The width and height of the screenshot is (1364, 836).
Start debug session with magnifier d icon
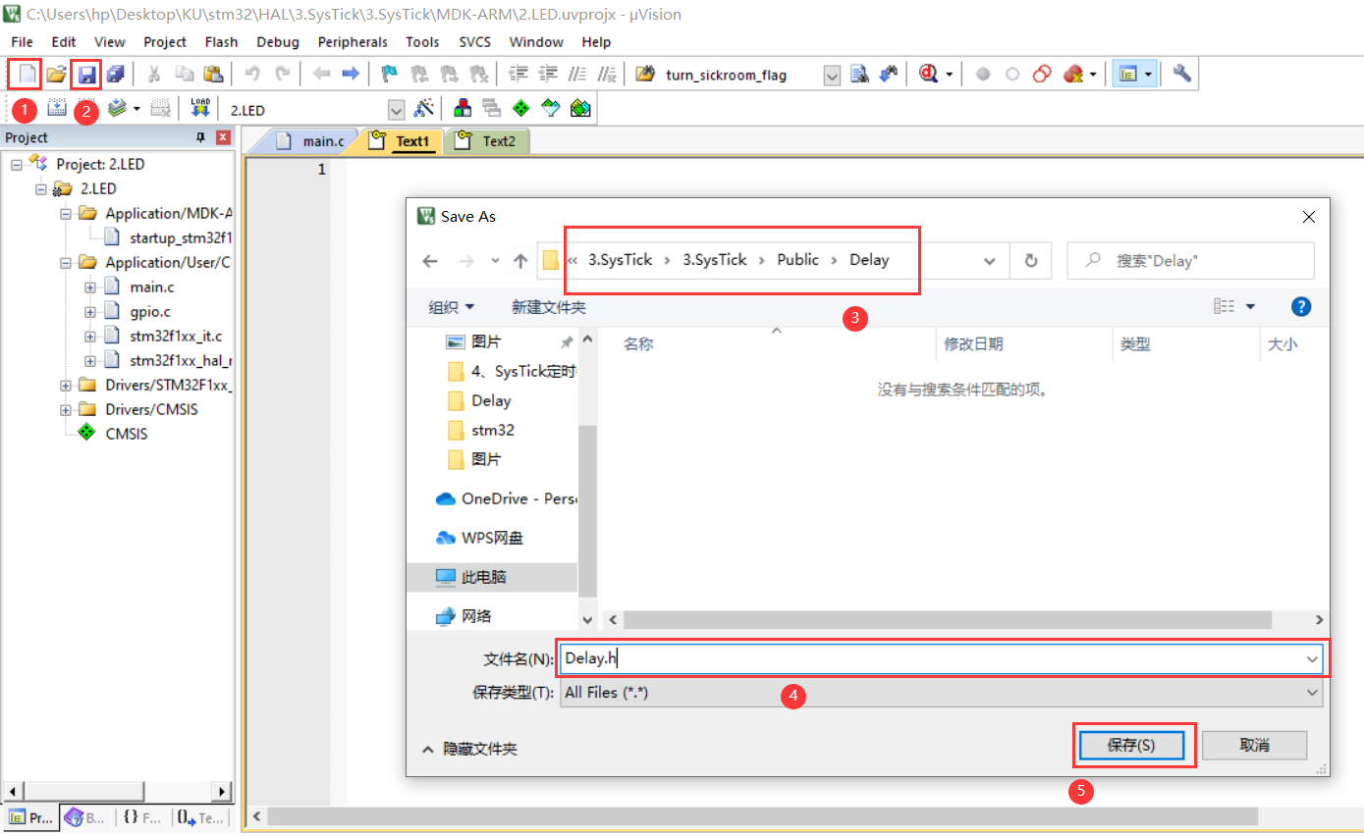[x=929, y=74]
